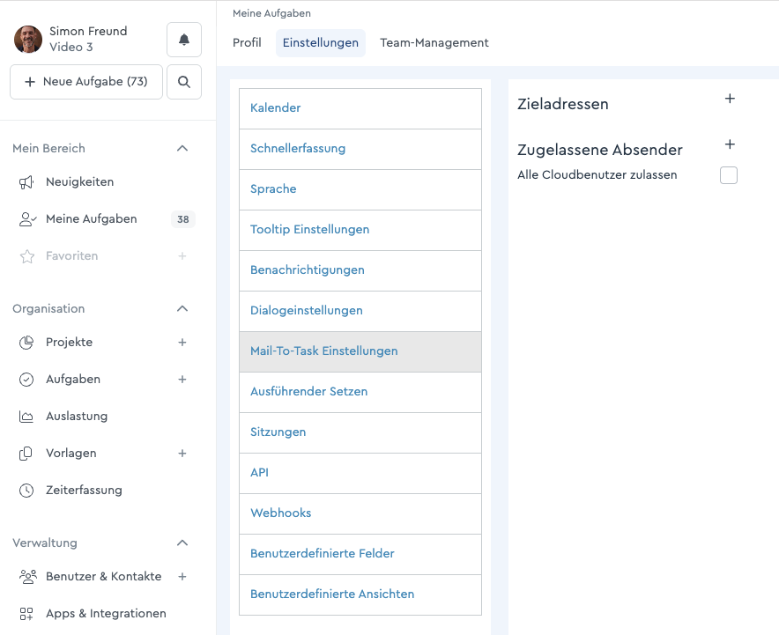Screen dimensions: 779x635
Task: Add a new project via plus icon
Action: (x=182, y=343)
